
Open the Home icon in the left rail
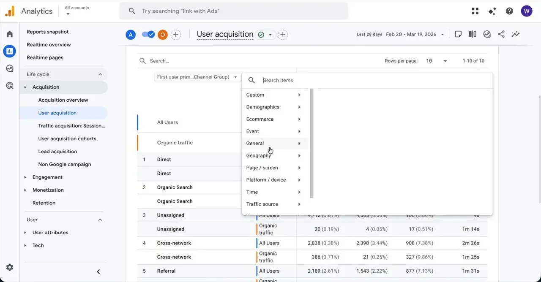[10, 34]
